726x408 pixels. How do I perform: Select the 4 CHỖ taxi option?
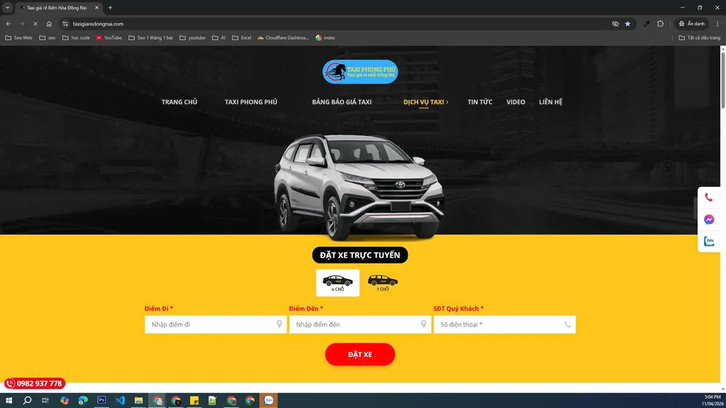pos(337,282)
